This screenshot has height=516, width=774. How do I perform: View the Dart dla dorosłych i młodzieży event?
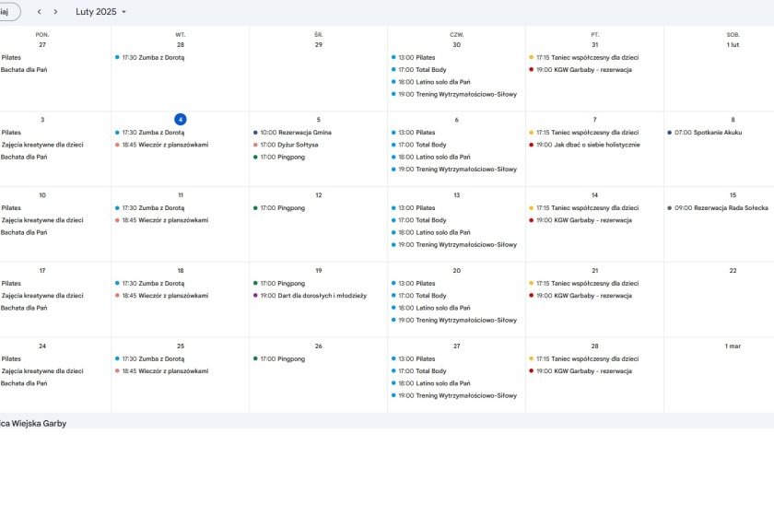[x=312, y=296]
